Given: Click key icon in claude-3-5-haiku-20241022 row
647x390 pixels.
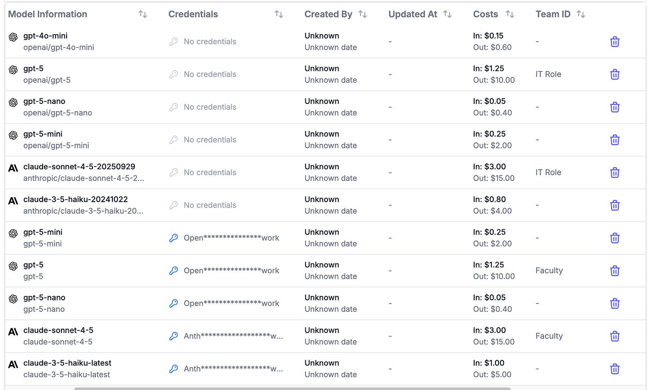Looking at the screenshot, I should coord(174,205).
